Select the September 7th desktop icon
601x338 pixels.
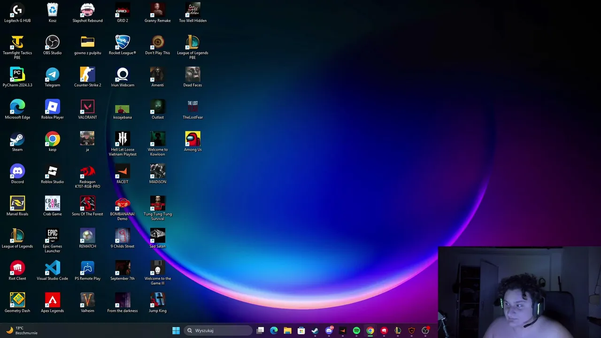(x=123, y=271)
